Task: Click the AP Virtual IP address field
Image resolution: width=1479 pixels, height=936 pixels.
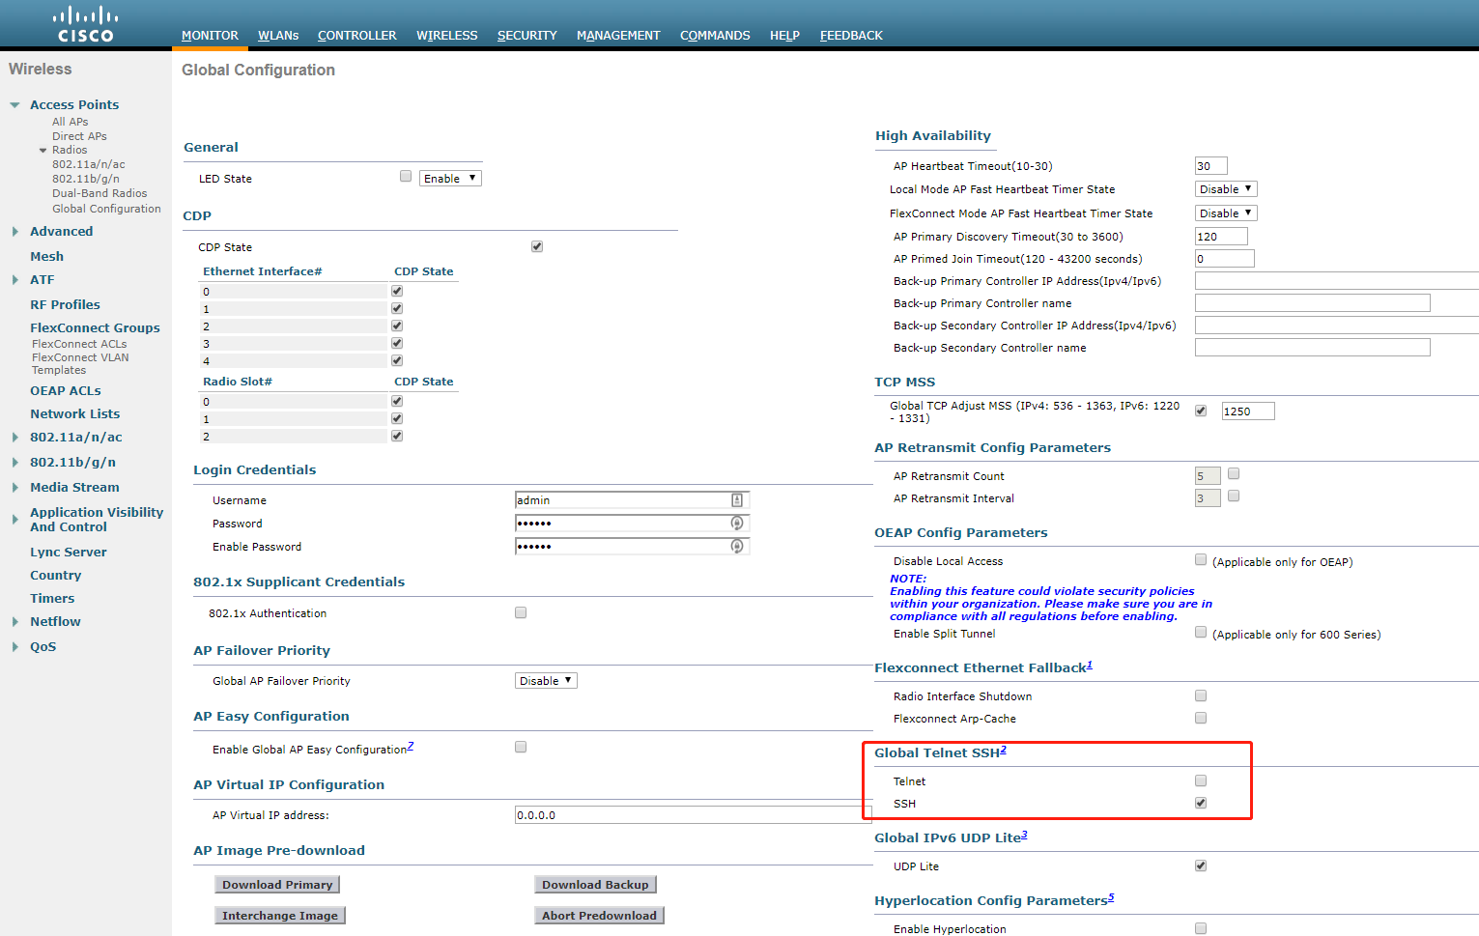Action: coord(676,814)
